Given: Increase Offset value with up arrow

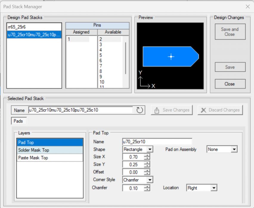Looking at the screenshot, I should [147, 171].
